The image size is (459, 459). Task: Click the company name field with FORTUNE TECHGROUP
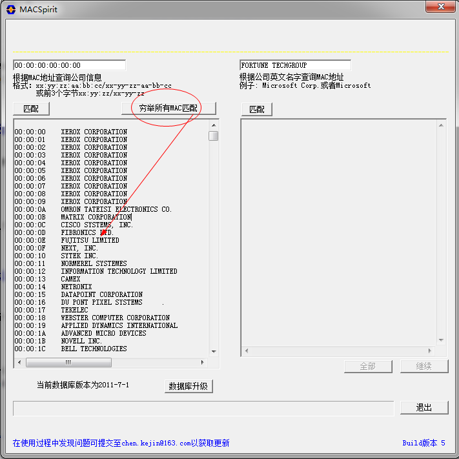pos(296,65)
